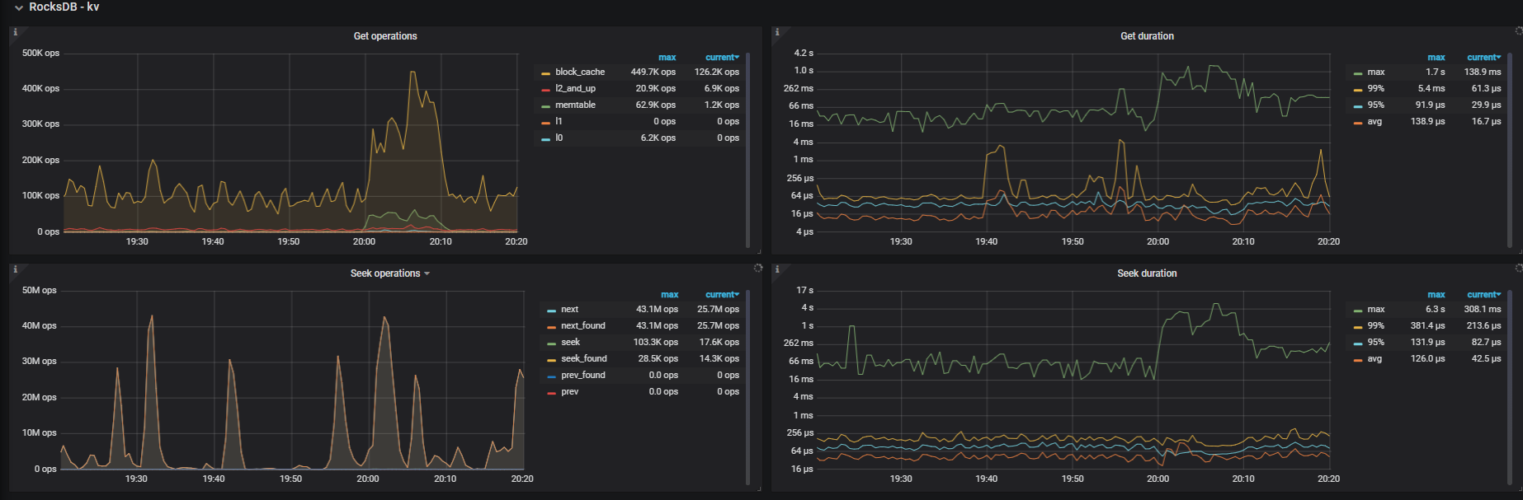
Task: Sort Get duration legend by max header
Action: [1436, 58]
